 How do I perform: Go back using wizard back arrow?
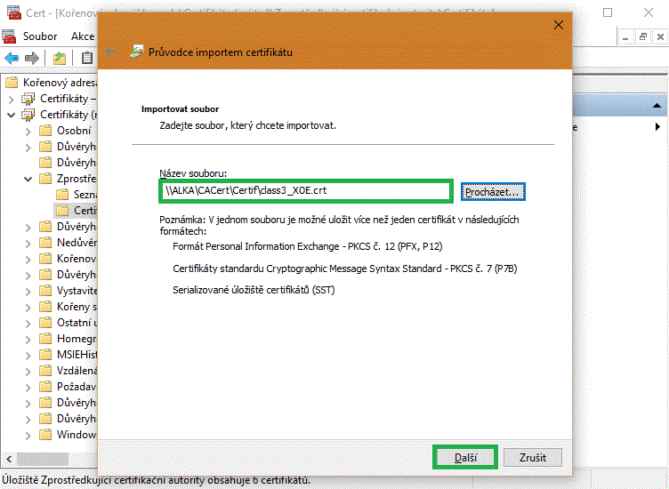[111, 52]
